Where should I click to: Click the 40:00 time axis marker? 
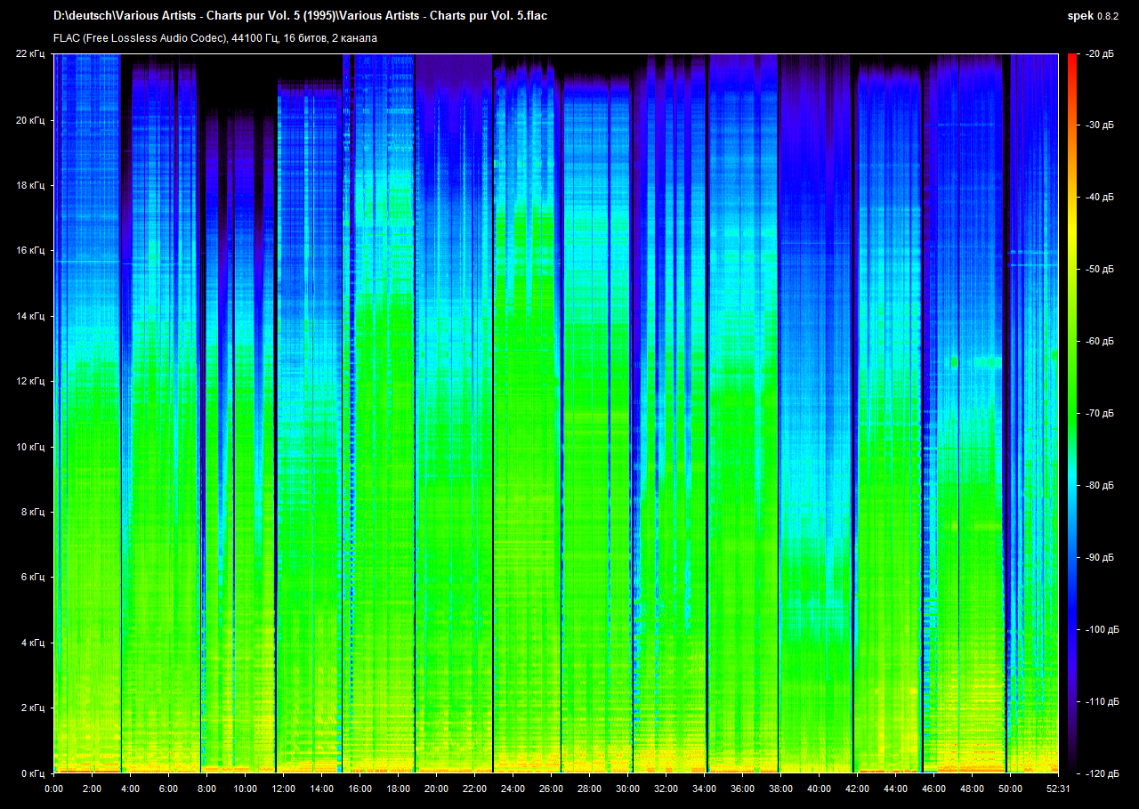[x=819, y=789]
